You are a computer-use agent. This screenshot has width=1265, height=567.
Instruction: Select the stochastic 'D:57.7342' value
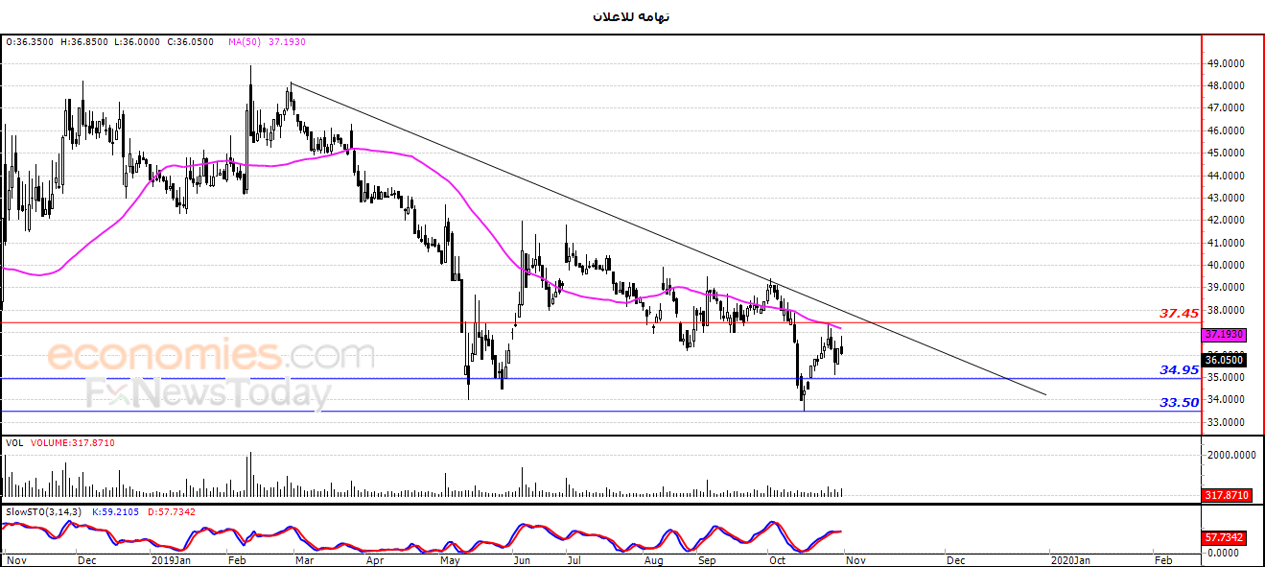point(171,512)
